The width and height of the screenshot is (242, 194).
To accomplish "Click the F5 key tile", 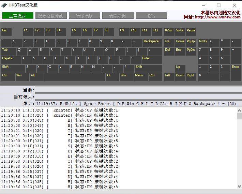I will point(76,32).
